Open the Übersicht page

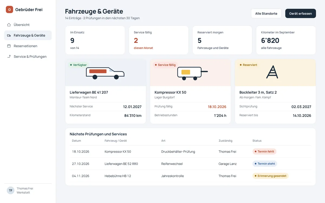coord(28,25)
